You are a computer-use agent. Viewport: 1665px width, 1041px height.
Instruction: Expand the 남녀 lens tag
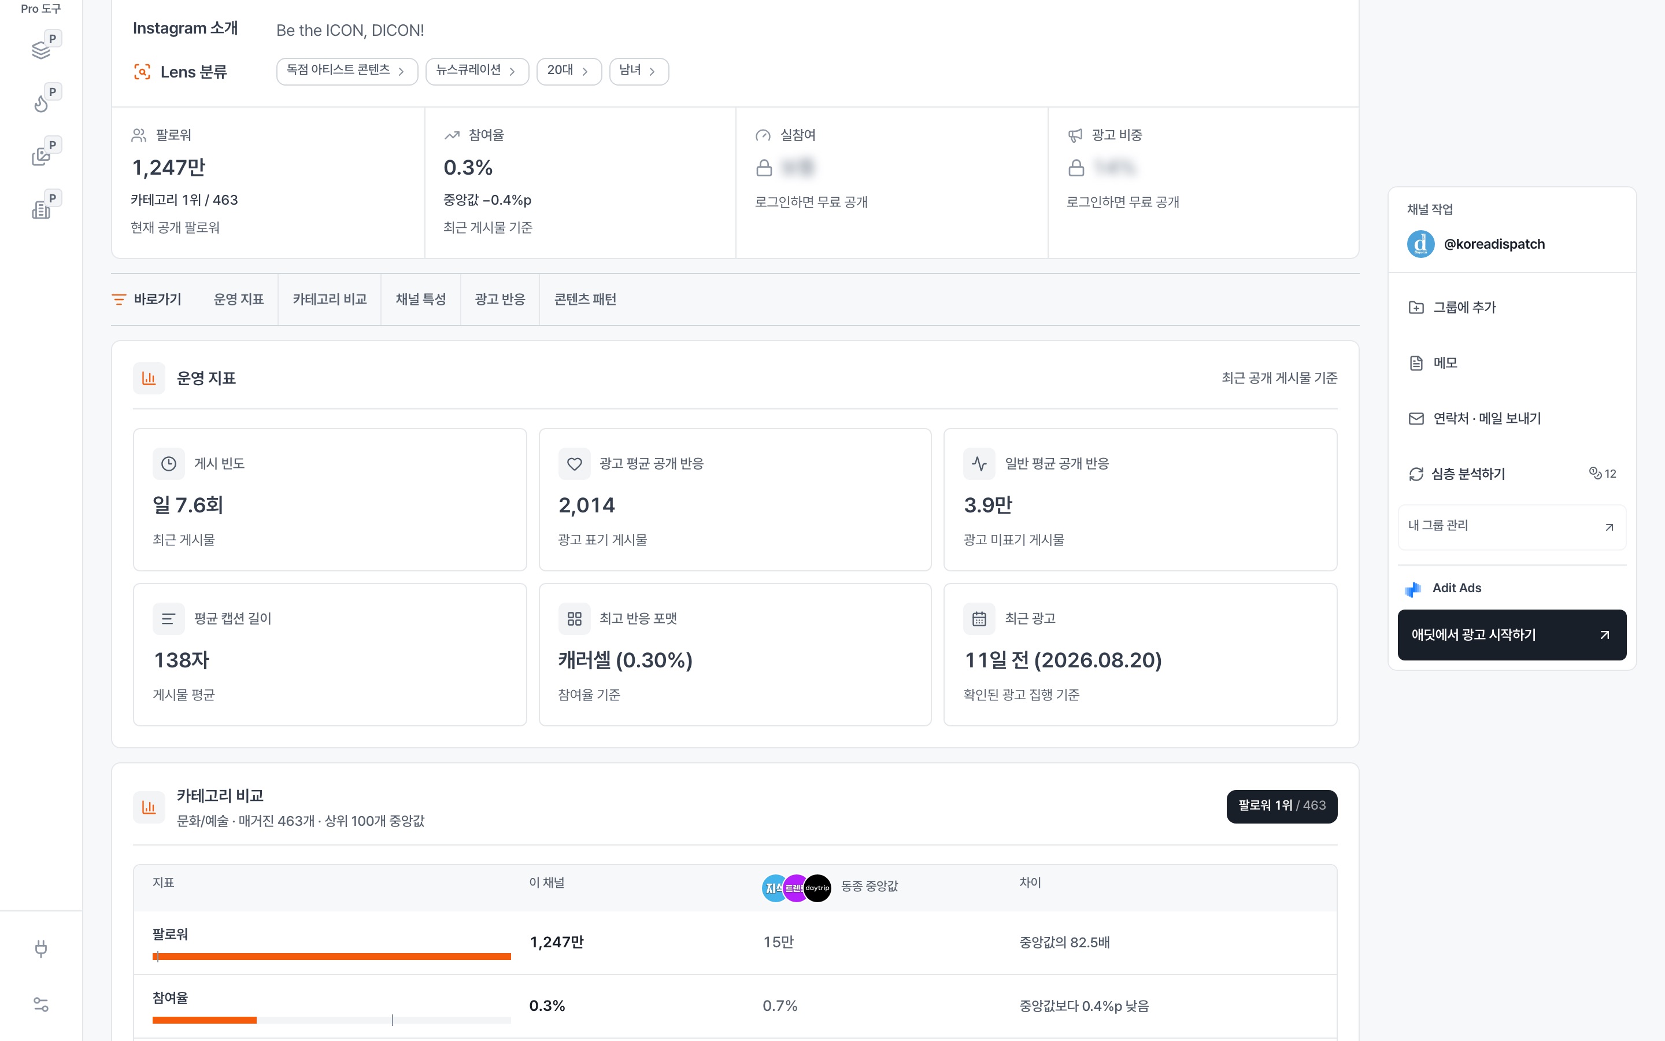click(x=638, y=71)
